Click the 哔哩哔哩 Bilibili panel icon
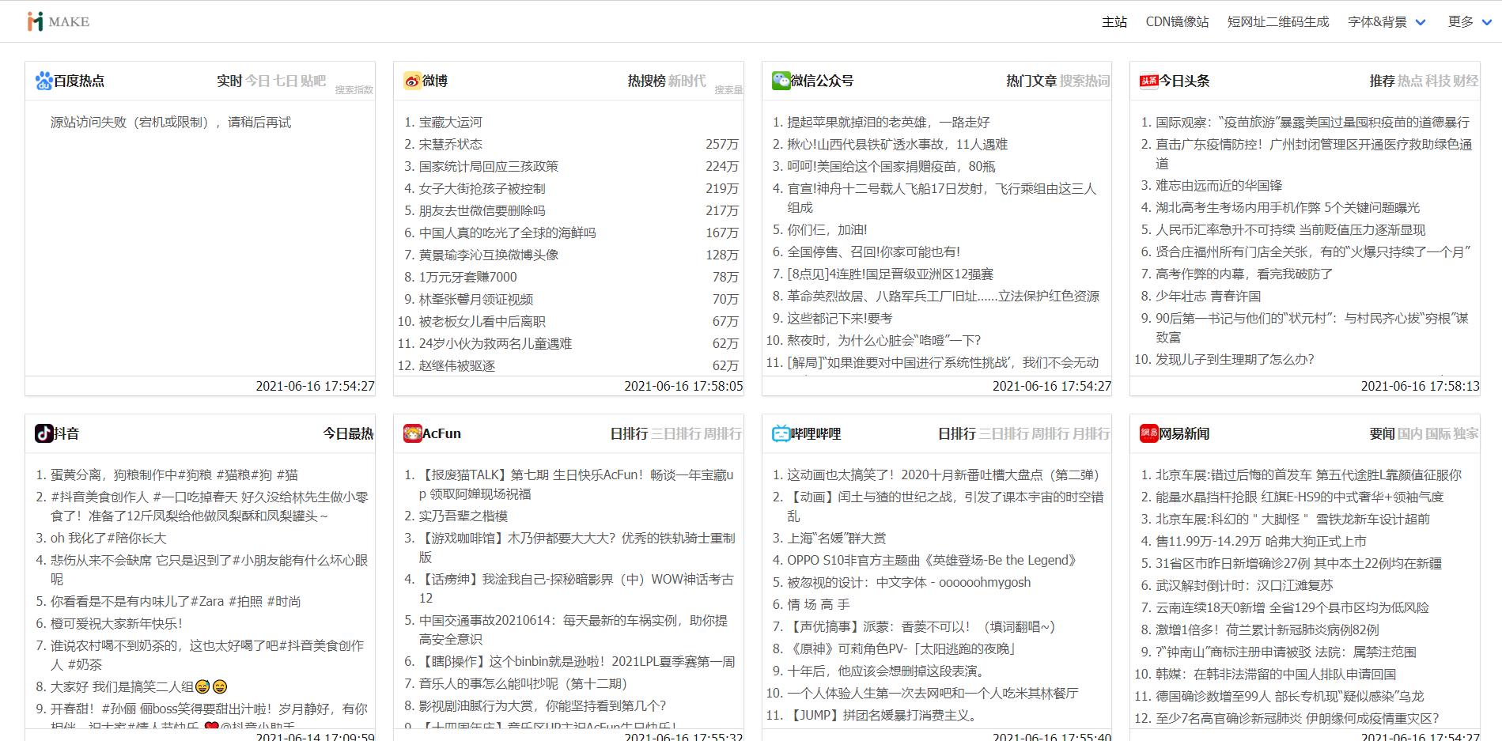The image size is (1502, 741). tap(780, 433)
